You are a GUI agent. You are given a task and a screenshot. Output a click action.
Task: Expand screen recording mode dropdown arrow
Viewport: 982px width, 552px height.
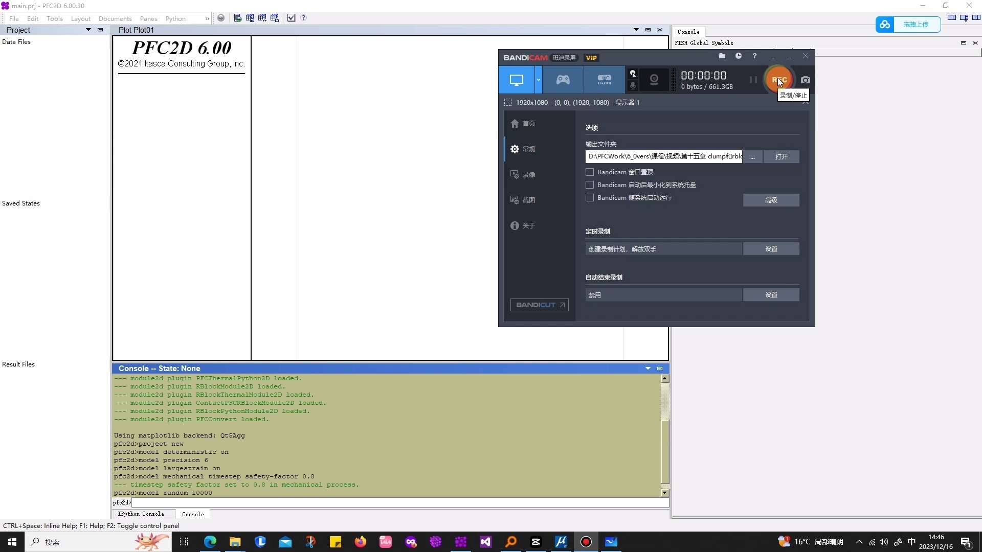pyautogui.click(x=538, y=80)
